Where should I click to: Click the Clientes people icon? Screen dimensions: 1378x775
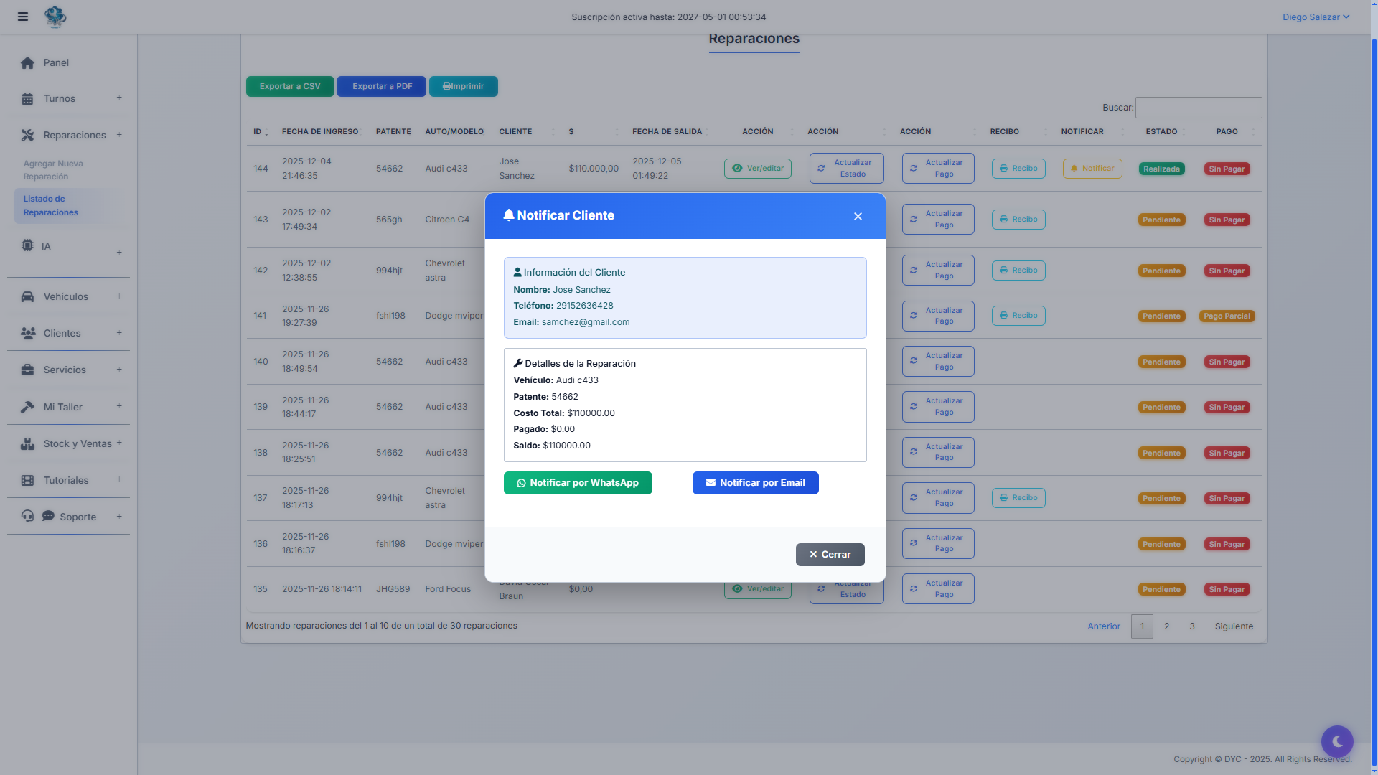tap(28, 333)
